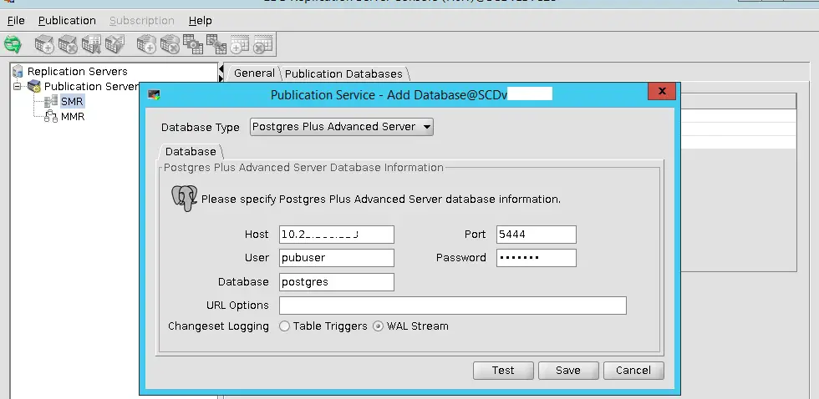Click the linked tables synchronize icon
819x399 pixels.
coord(216,44)
